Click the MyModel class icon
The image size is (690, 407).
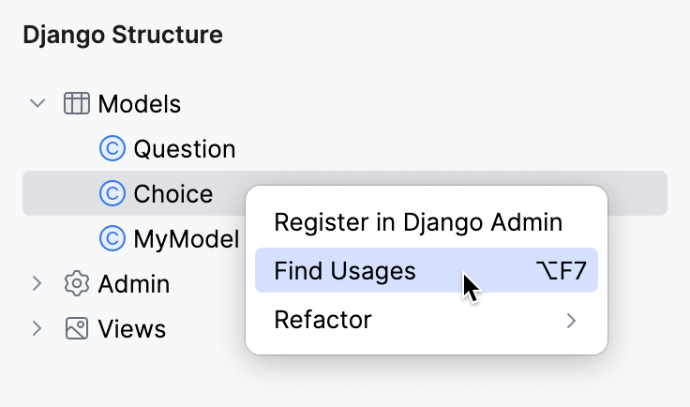pos(112,238)
